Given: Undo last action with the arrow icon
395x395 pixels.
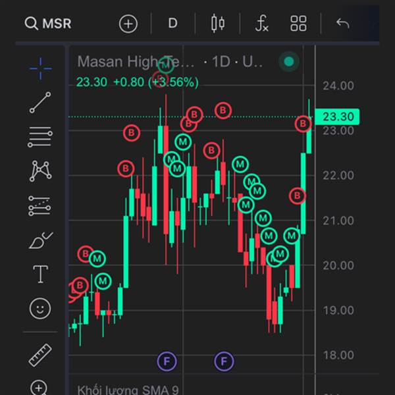Looking at the screenshot, I should pos(343,24).
